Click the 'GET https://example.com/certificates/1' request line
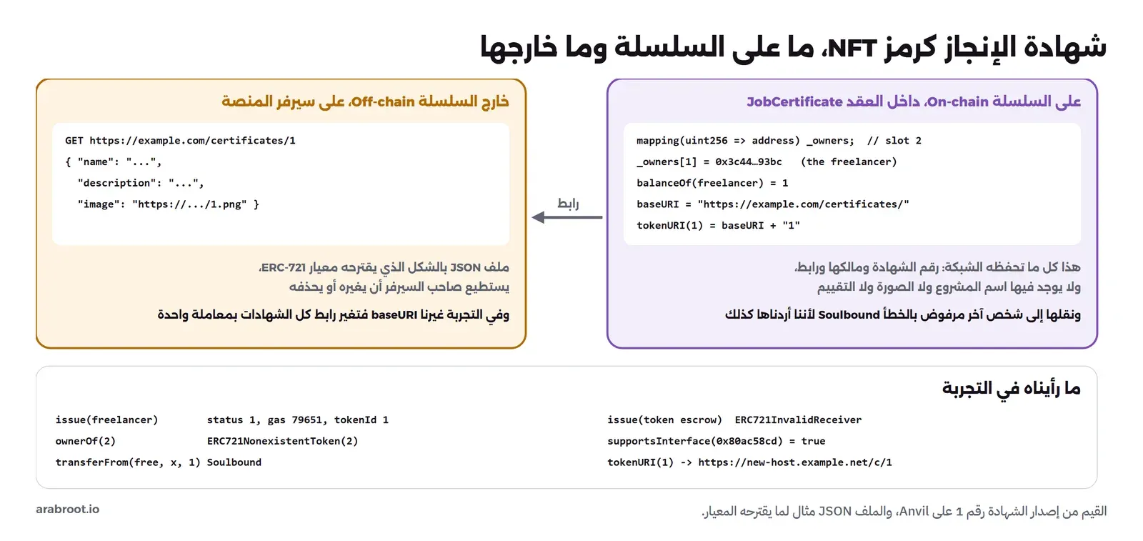Screen dimensions: 1143x541 pyautogui.click(x=180, y=141)
